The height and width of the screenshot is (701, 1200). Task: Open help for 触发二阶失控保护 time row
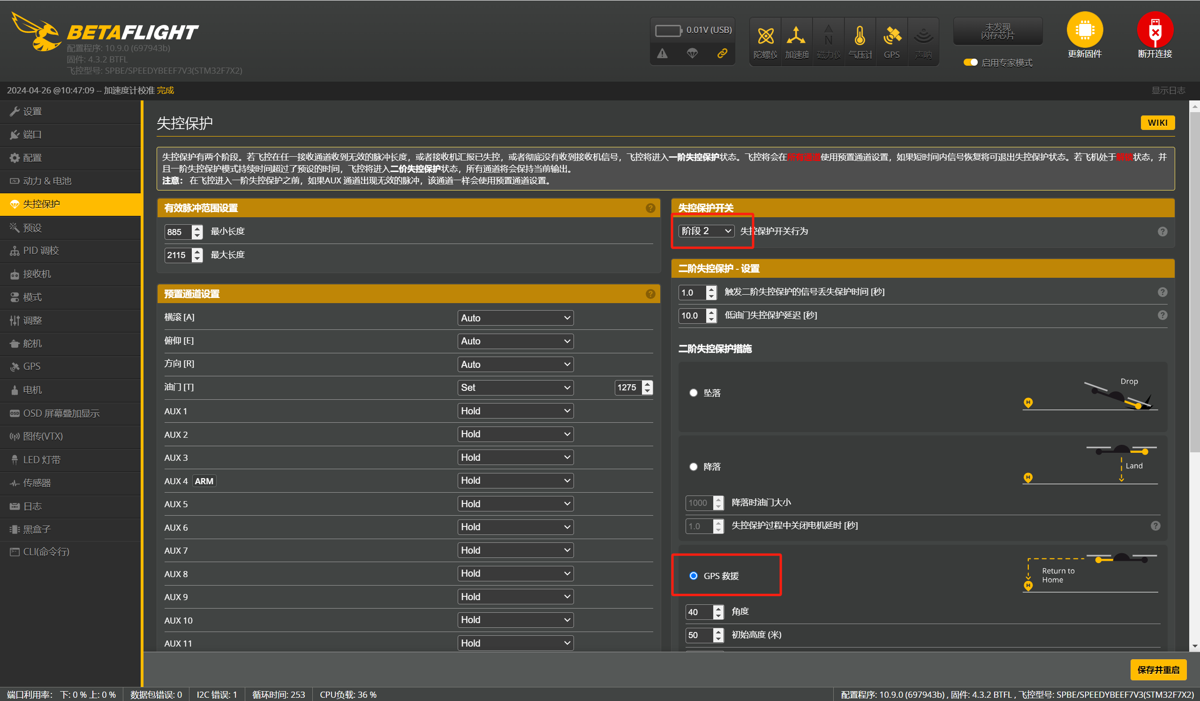coord(1162,292)
